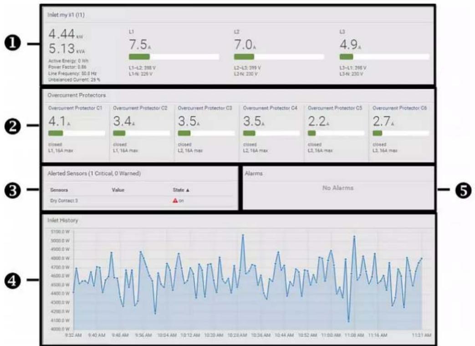Click the 10:04 AM label on chart axis
This screenshot has width=475, height=346.
(167, 335)
